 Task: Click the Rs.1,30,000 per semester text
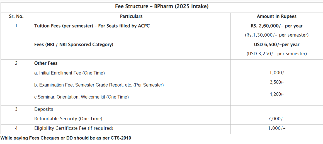[x=276, y=35]
